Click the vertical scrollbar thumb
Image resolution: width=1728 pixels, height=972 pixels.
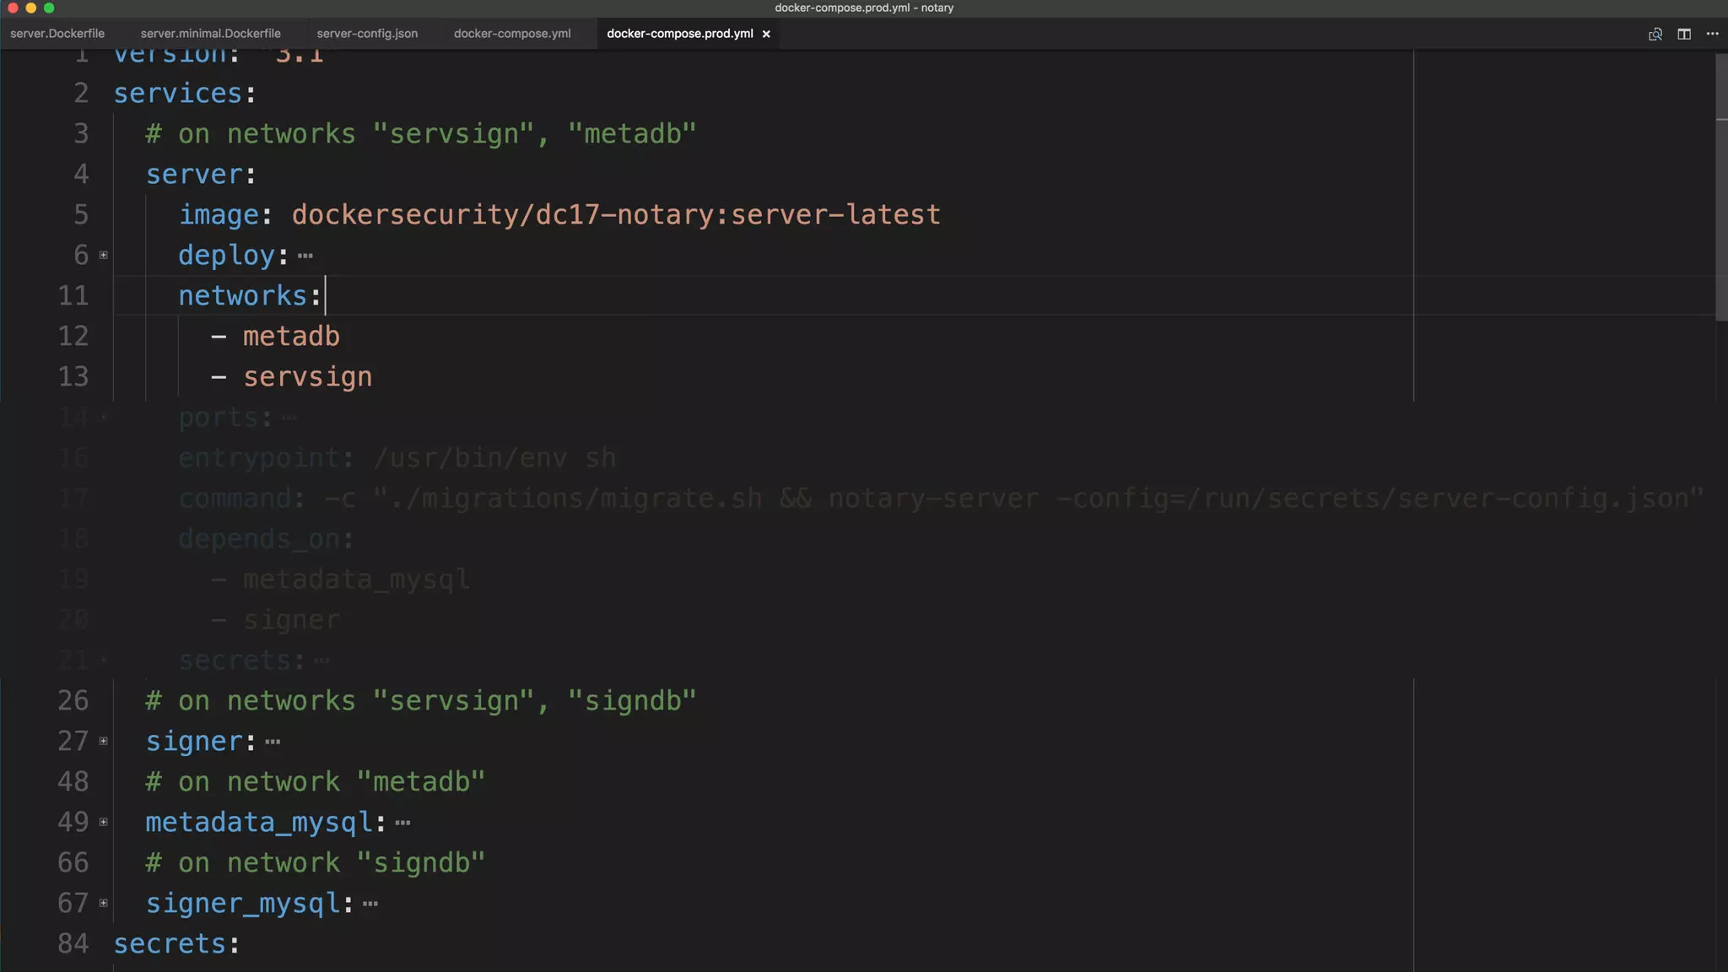click(x=1721, y=186)
